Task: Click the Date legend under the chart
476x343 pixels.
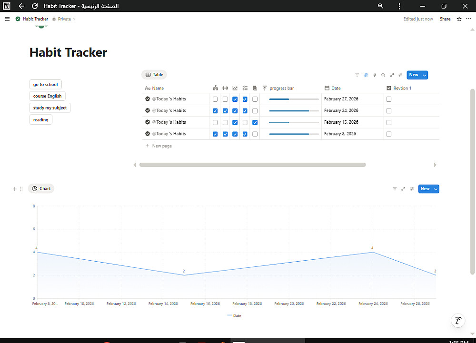Action: pos(234,316)
